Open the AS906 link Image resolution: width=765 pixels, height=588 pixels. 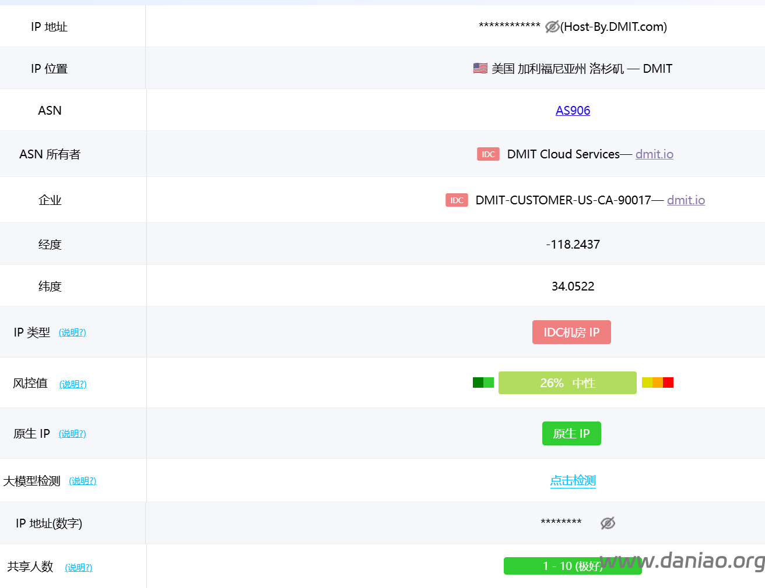(x=573, y=111)
